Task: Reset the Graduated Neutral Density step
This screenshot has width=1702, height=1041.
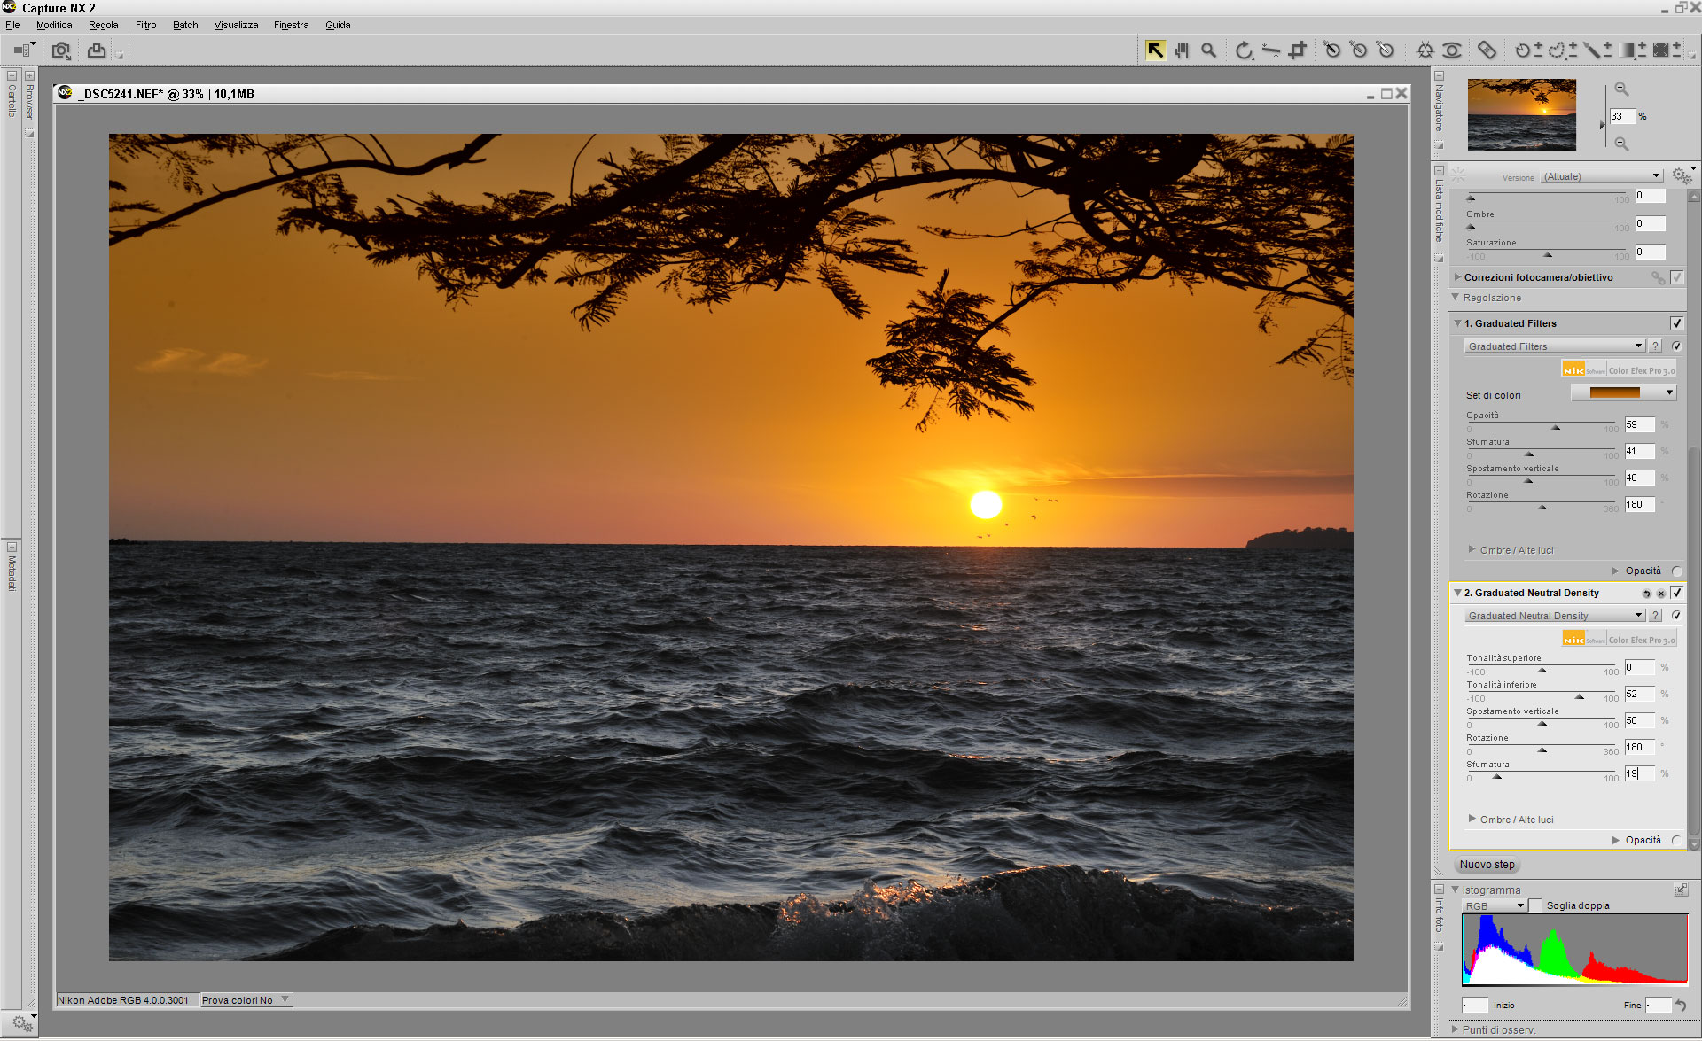Action: [1646, 594]
